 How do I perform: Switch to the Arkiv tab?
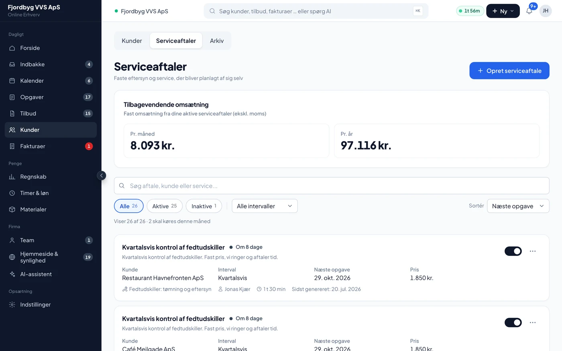click(217, 41)
